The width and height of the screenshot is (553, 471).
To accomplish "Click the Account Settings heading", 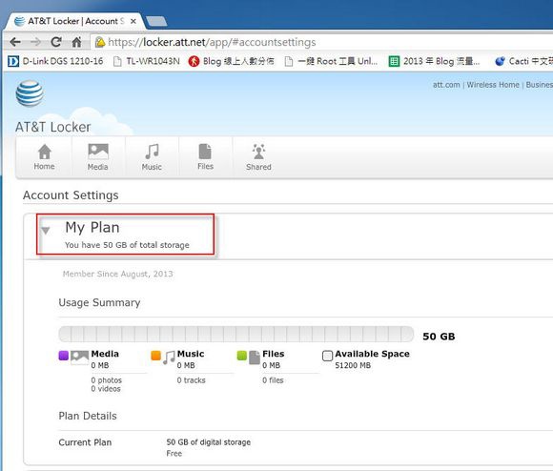I will [71, 195].
